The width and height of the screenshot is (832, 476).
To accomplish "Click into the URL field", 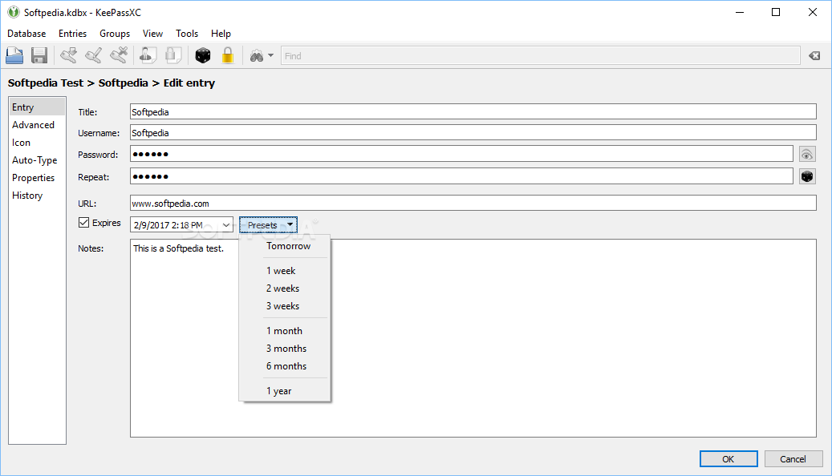I will (x=473, y=203).
